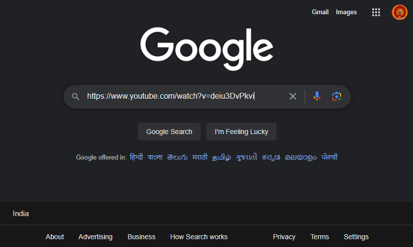The height and width of the screenshot is (247, 413).
Task: Switch Google to বাংলা language
Action: pyautogui.click(x=155, y=157)
